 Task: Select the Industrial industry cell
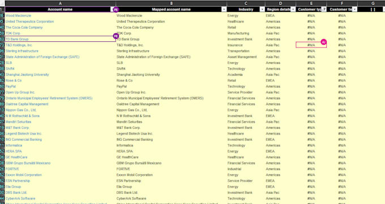pos(246,169)
